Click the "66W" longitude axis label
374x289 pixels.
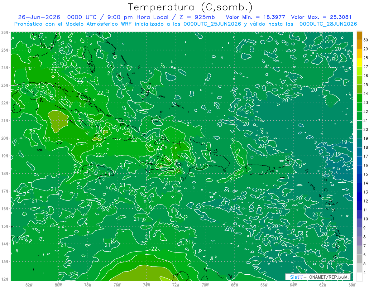click(264, 285)
